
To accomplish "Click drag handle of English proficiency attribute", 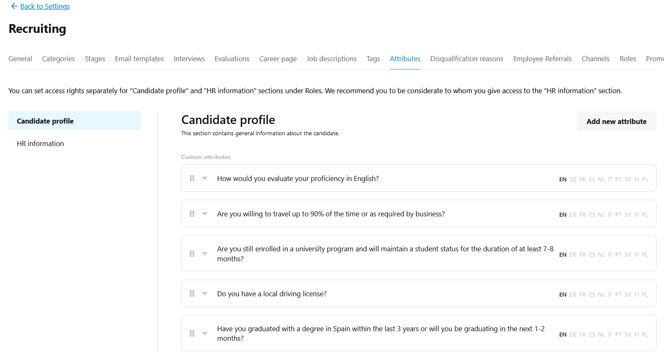I will click(x=192, y=178).
